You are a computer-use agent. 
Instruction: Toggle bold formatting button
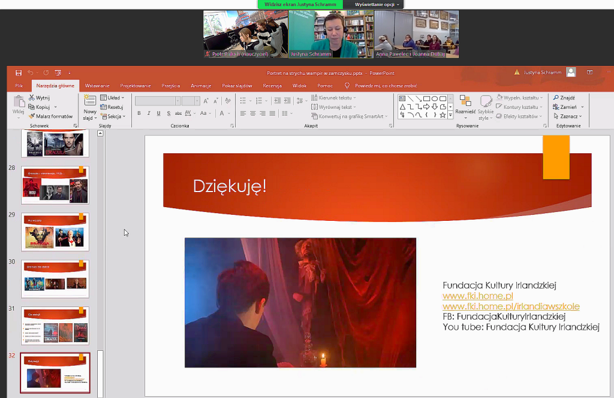coord(139,113)
